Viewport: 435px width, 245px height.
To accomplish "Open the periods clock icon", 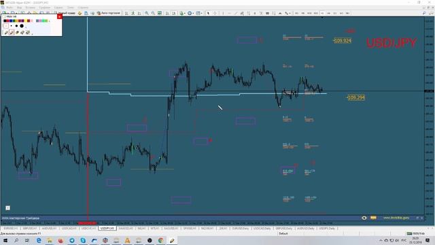I will click(190, 13).
